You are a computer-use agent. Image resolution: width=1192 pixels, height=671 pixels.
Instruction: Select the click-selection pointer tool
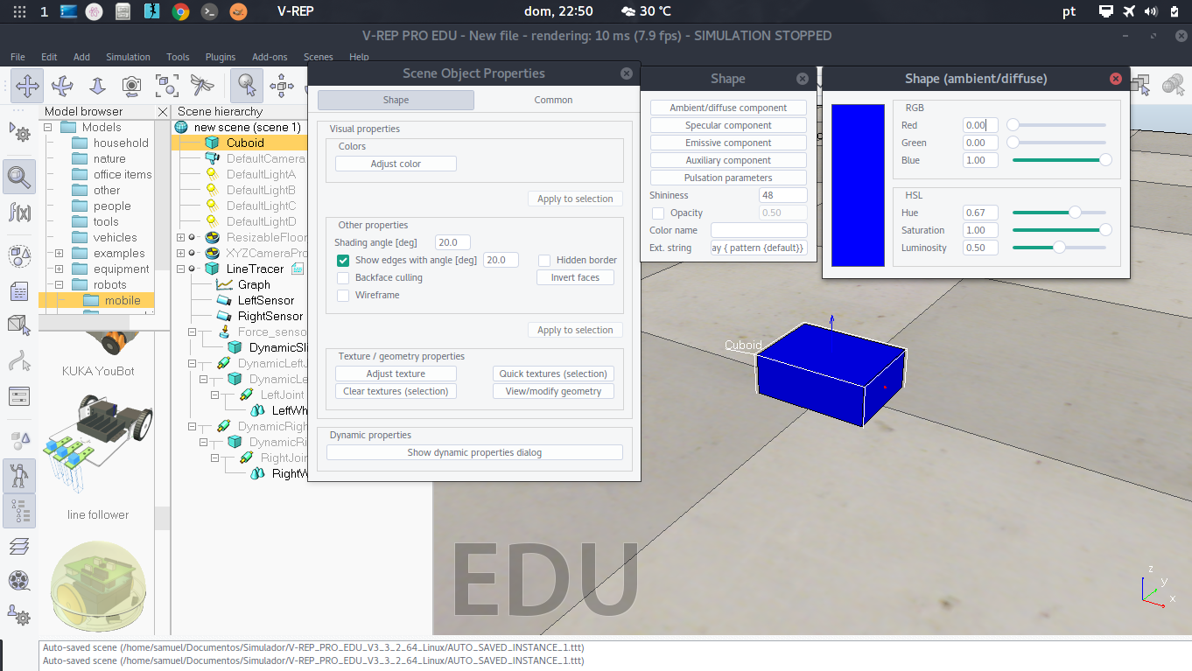(x=248, y=86)
